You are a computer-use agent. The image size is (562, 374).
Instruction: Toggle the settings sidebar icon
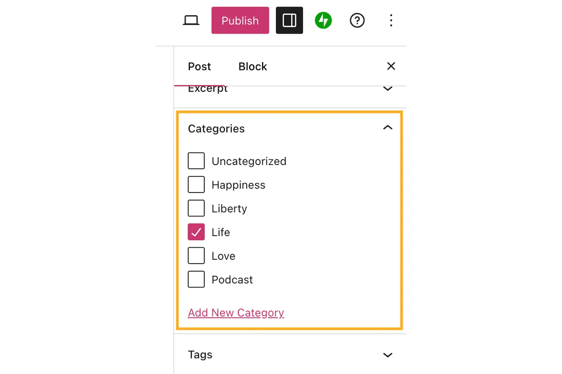pos(289,21)
